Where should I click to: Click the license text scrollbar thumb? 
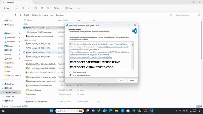pos(132,45)
